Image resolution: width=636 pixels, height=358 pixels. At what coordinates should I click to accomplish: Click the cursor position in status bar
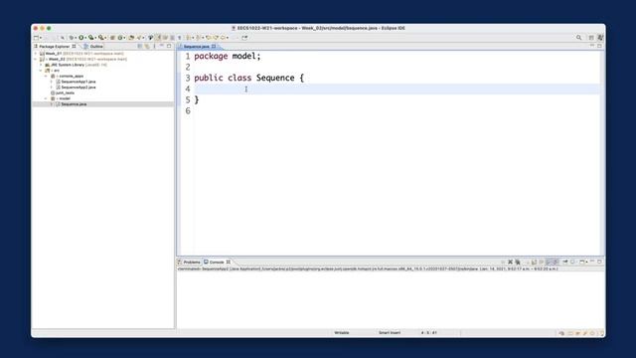[x=428, y=333]
